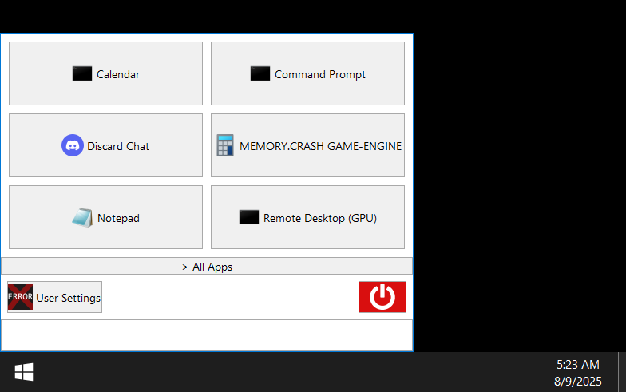This screenshot has width=626, height=392.
Task: Open Notepad by its text label
Action: tap(118, 218)
